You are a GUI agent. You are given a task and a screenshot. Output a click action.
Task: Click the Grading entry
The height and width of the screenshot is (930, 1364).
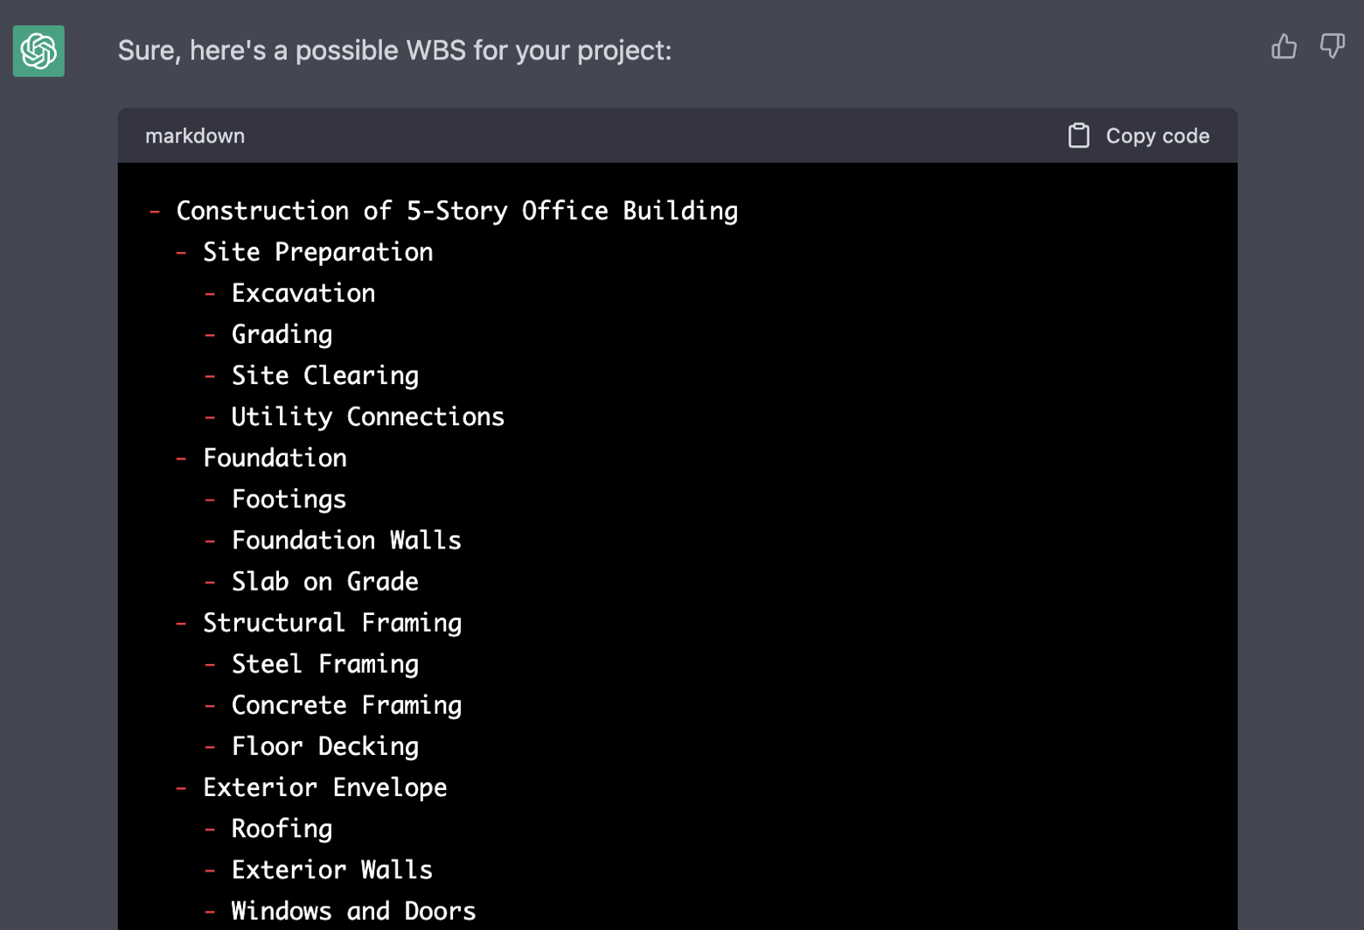(x=281, y=334)
